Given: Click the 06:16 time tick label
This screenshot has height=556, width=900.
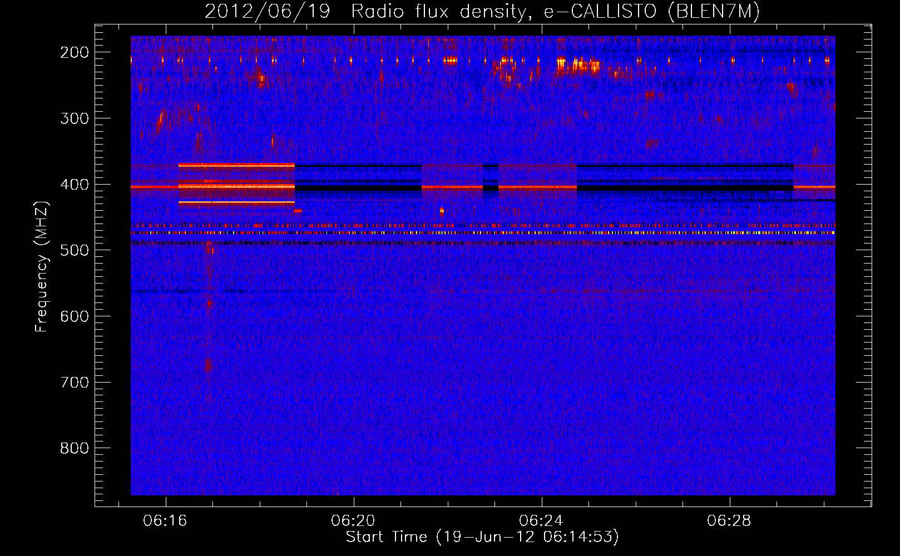Looking at the screenshot, I should [165, 521].
